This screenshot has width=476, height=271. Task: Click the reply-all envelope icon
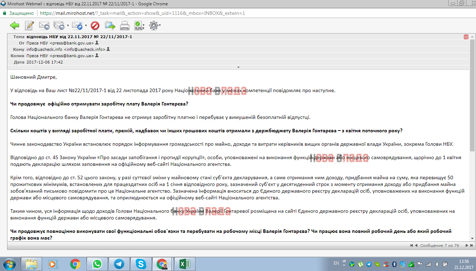tap(58, 25)
